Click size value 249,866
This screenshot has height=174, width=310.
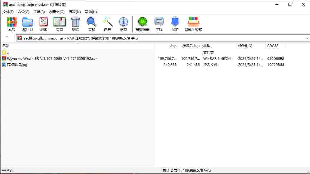coord(170,65)
